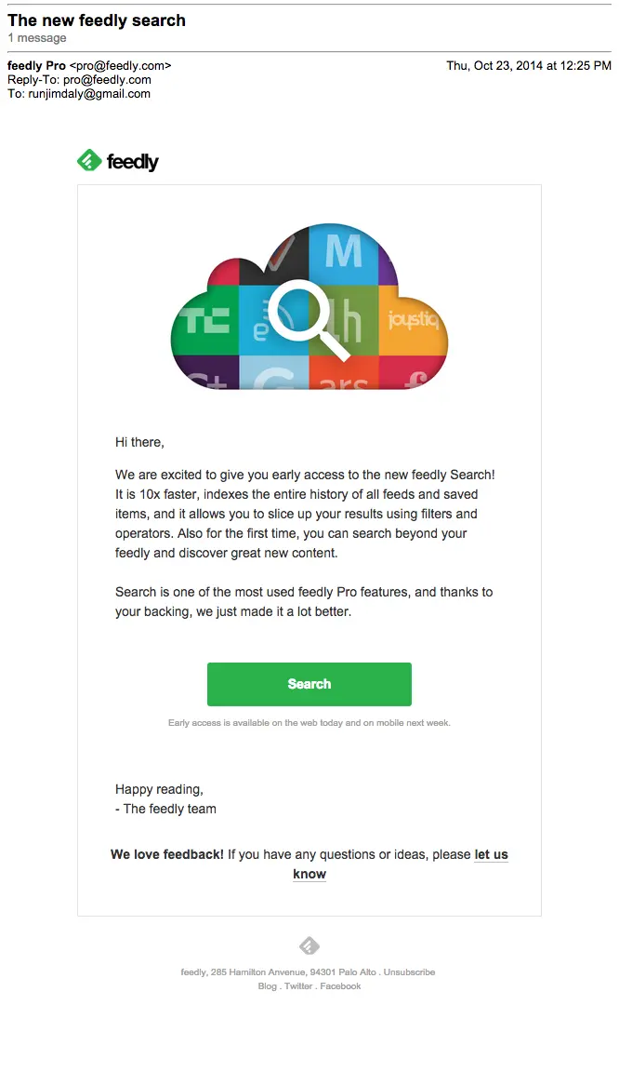619x1072 pixels.
Task: Open the Blog link at the bottom
Action: click(267, 985)
